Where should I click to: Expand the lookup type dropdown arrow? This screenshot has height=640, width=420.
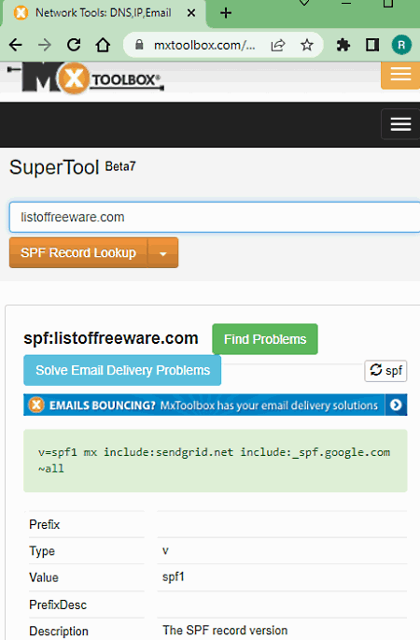162,253
